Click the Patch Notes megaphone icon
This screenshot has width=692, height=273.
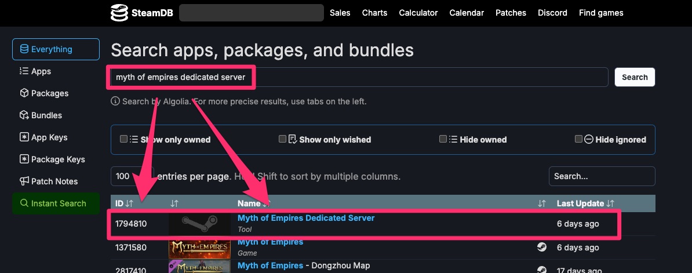(24, 181)
